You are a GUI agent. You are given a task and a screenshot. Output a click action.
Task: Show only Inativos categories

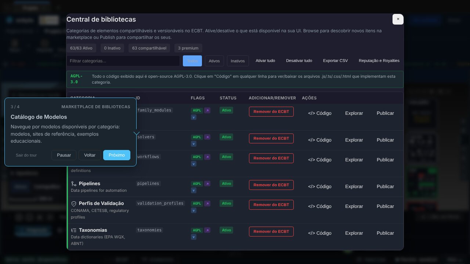(238, 61)
